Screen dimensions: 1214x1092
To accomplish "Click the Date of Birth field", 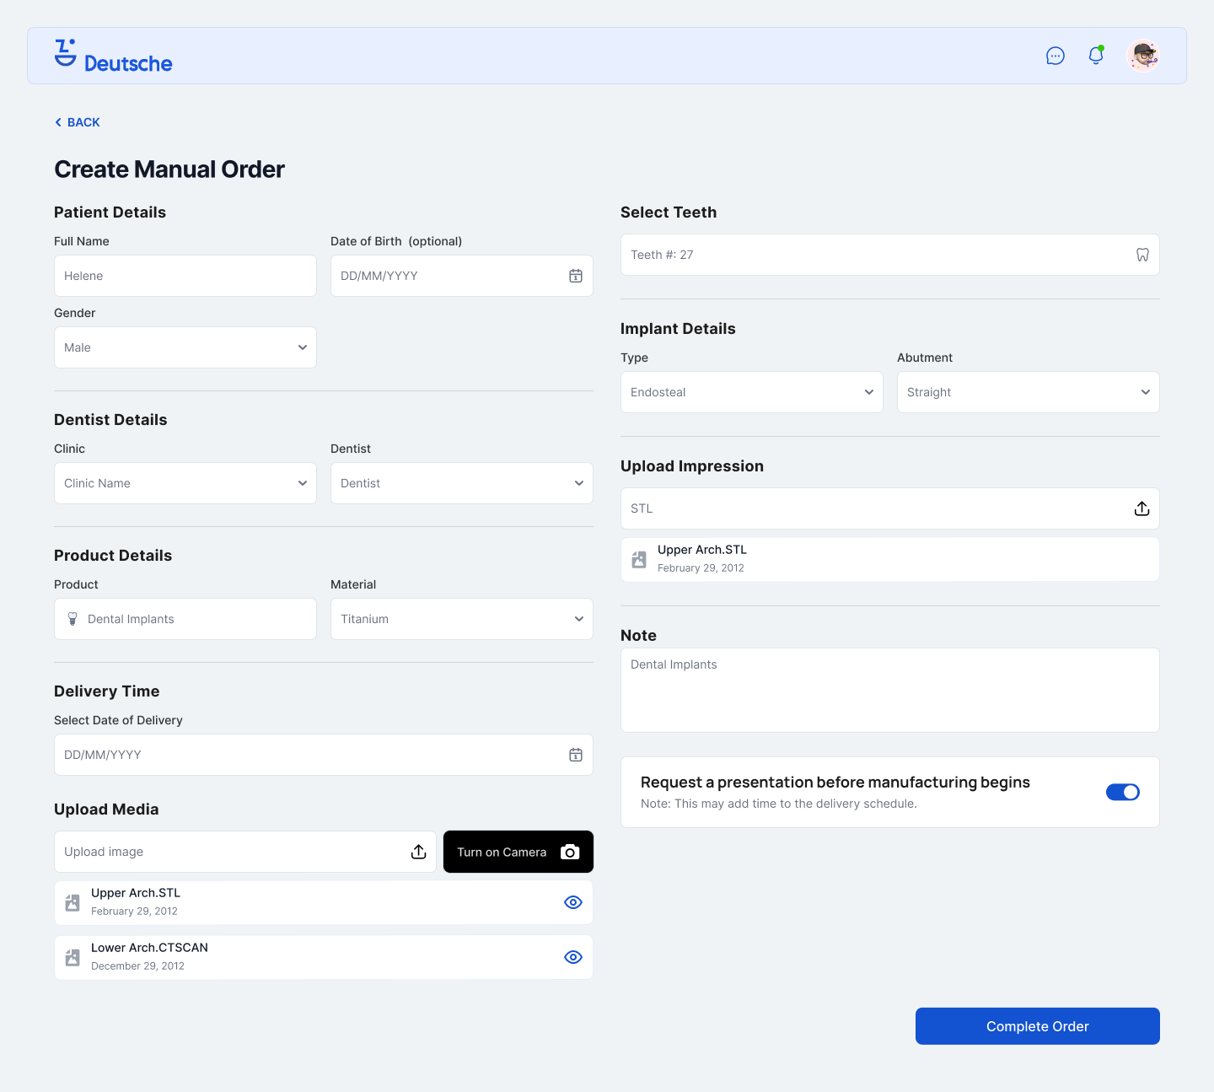I will click(462, 276).
